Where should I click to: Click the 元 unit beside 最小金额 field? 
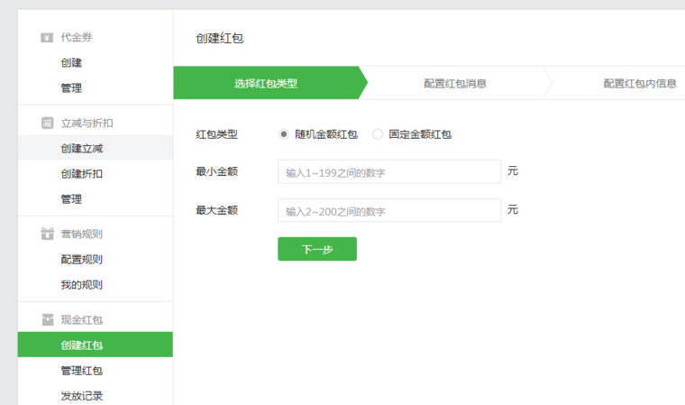click(513, 171)
